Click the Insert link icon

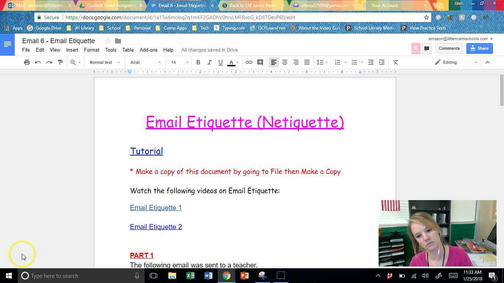(x=249, y=62)
